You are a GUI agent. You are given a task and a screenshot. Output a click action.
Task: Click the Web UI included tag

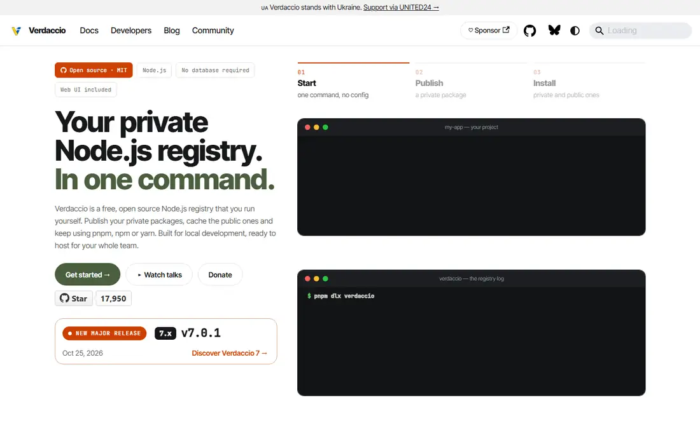(x=86, y=90)
